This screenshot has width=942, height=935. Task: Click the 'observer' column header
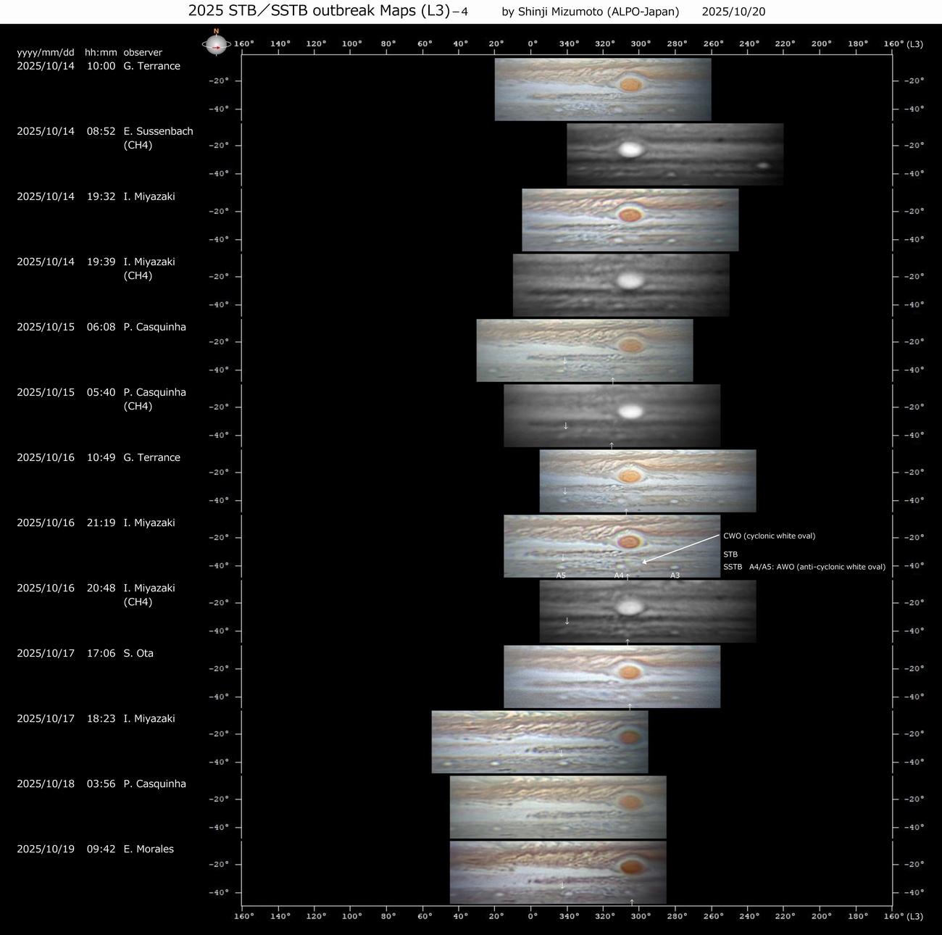(x=143, y=52)
